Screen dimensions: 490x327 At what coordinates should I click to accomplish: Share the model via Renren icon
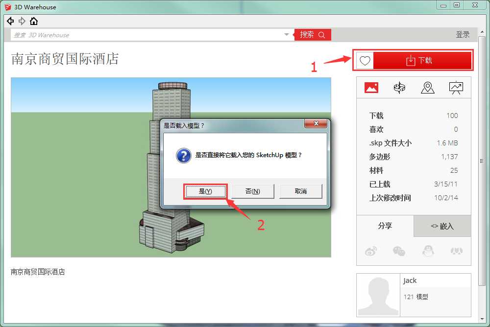pyautogui.click(x=457, y=251)
